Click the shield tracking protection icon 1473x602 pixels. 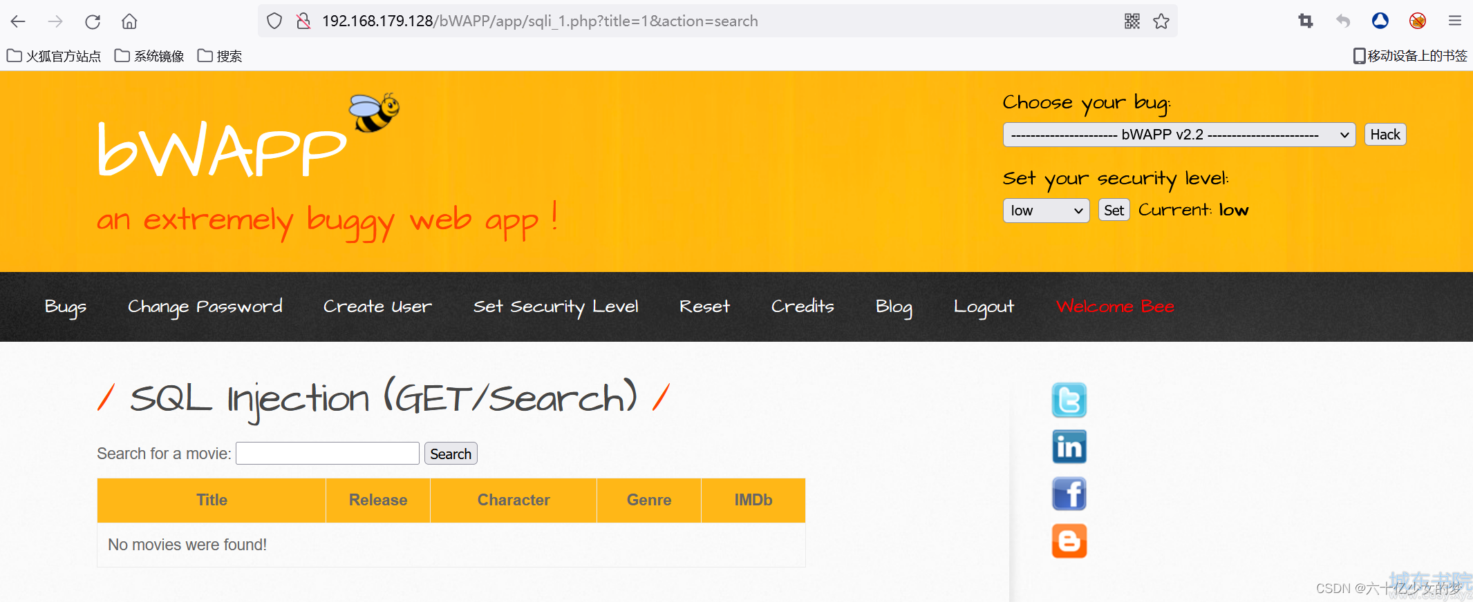point(274,21)
